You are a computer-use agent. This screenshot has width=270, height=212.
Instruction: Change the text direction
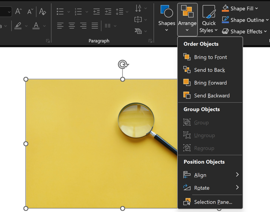(138, 9)
